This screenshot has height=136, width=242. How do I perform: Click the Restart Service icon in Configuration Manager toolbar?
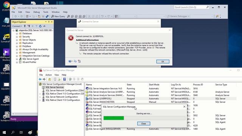[82, 79]
